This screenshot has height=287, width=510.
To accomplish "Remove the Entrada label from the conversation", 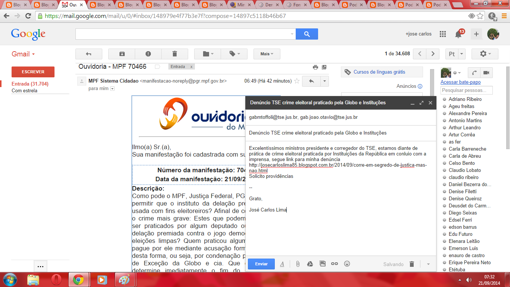I will pyautogui.click(x=191, y=67).
